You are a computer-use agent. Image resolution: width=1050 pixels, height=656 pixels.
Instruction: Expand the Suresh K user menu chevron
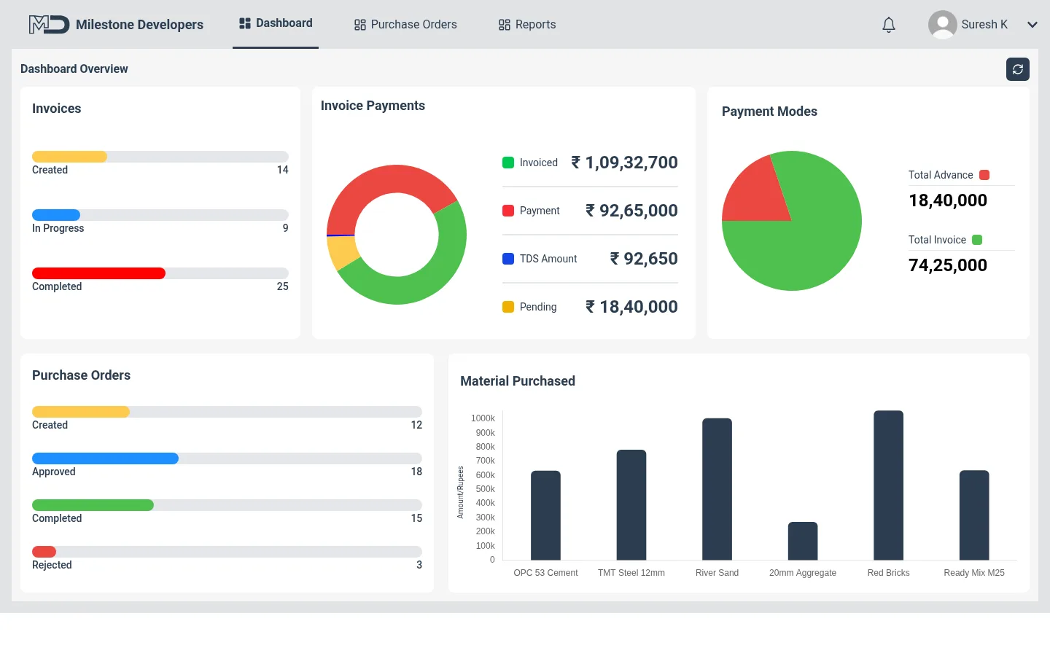pyautogui.click(x=1032, y=25)
